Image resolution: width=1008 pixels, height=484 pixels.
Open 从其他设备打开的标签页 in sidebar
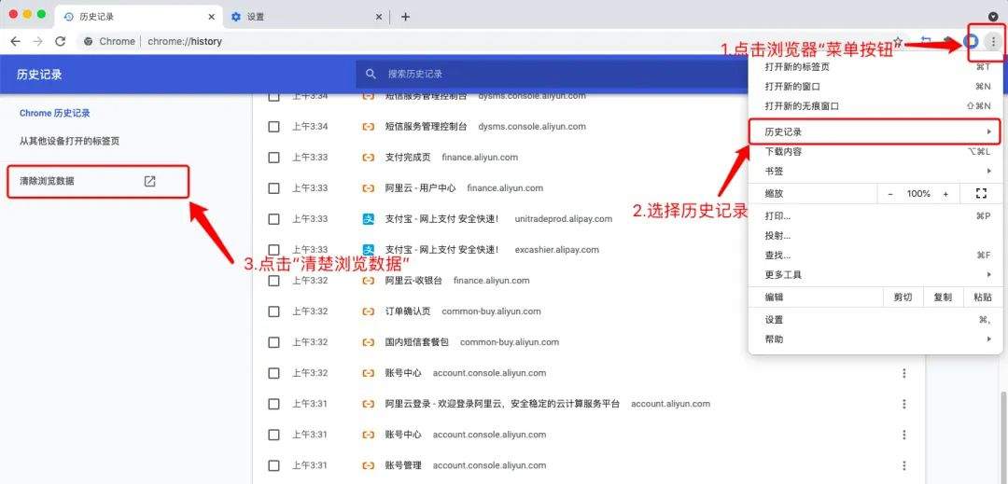pos(69,141)
